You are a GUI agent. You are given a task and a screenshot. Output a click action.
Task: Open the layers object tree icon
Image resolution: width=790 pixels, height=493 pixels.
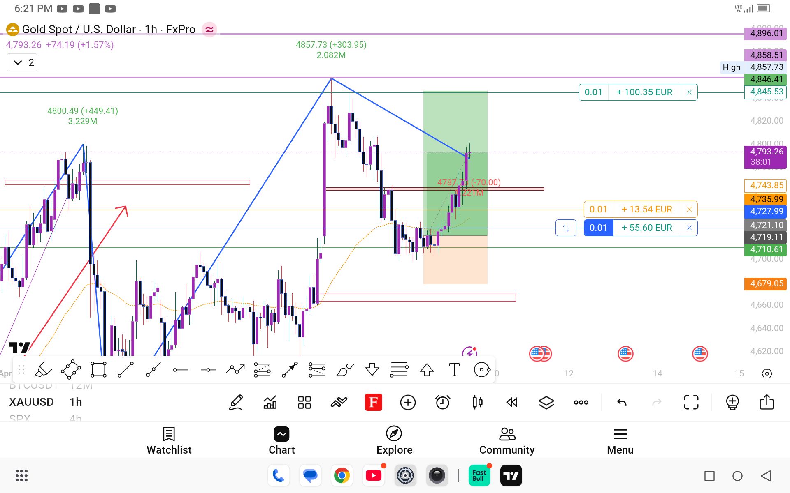[x=546, y=402]
